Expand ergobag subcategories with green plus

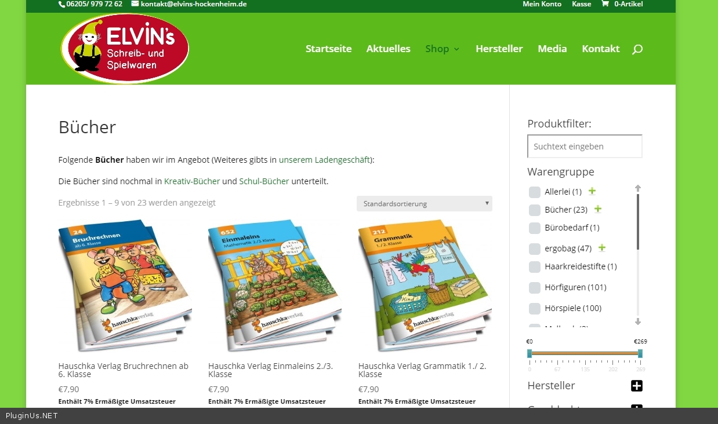coord(602,247)
